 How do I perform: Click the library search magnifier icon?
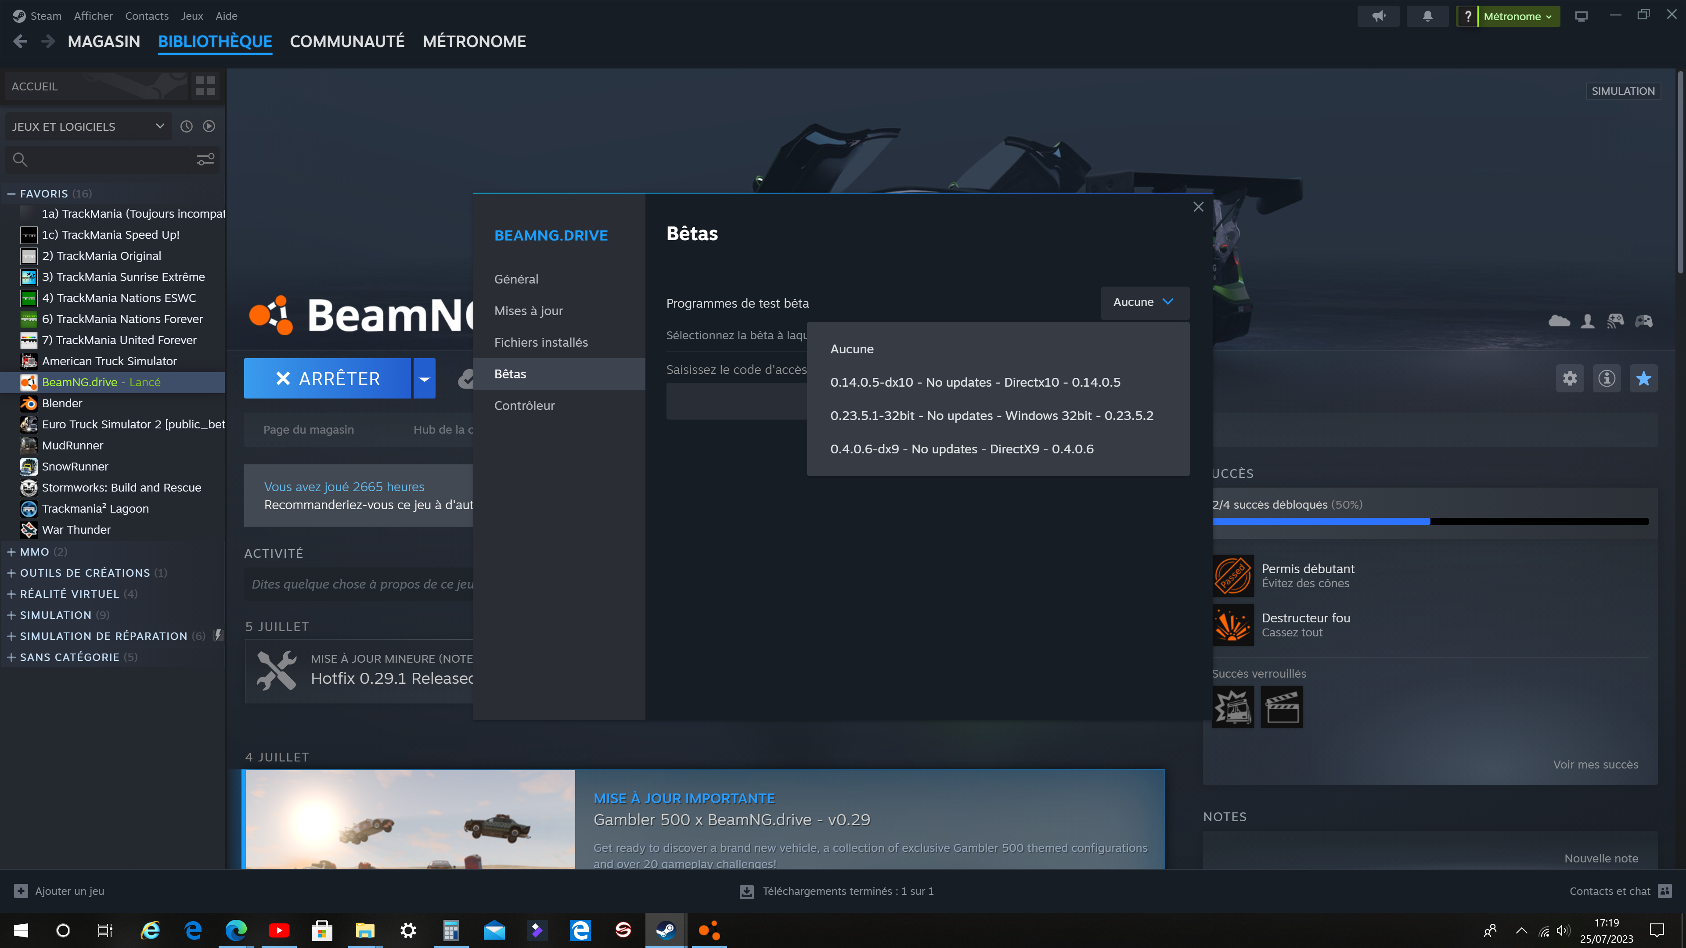(x=20, y=159)
